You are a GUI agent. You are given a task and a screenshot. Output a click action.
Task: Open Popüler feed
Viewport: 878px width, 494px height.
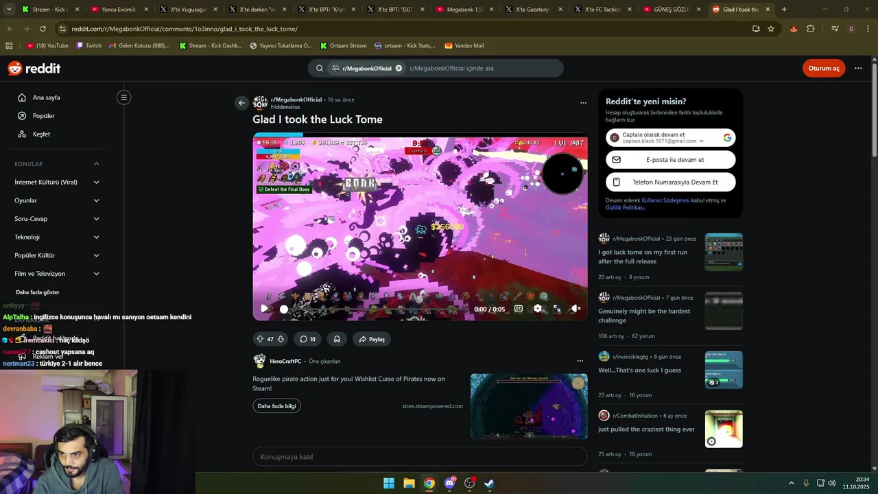43,116
